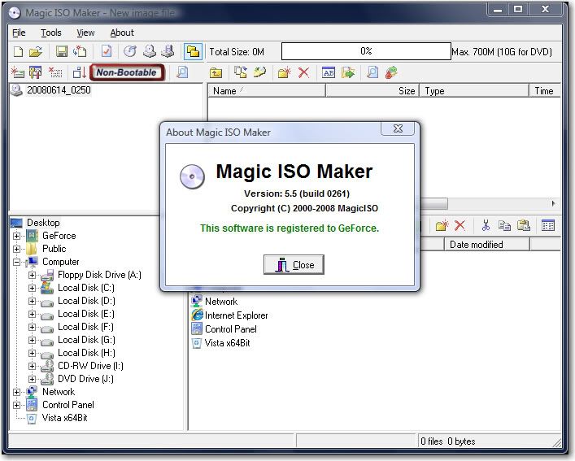Collapse the Computer tree node
This screenshot has height=461, width=575.
tap(16, 262)
